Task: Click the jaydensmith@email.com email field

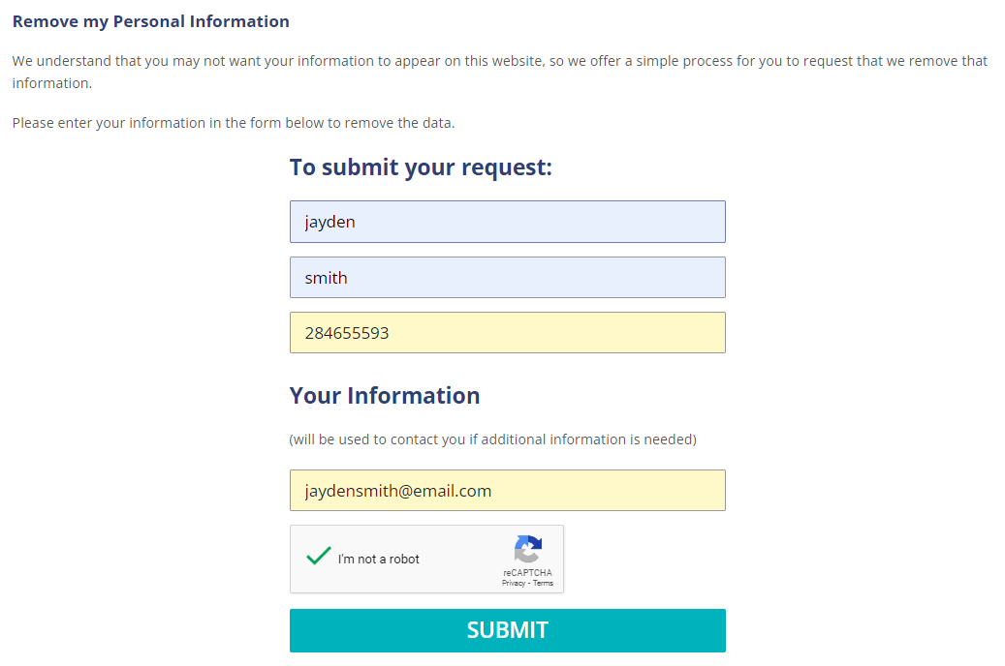Action: point(508,491)
